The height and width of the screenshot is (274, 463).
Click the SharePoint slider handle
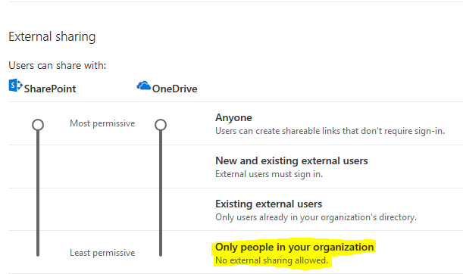[38, 125]
